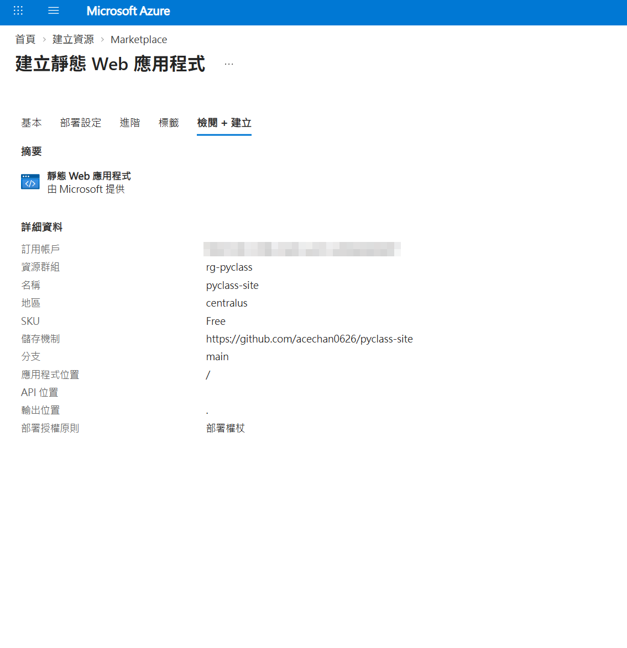The height and width of the screenshot is (648, 627).
Task: Click the 分支 label
Action: 30,357
